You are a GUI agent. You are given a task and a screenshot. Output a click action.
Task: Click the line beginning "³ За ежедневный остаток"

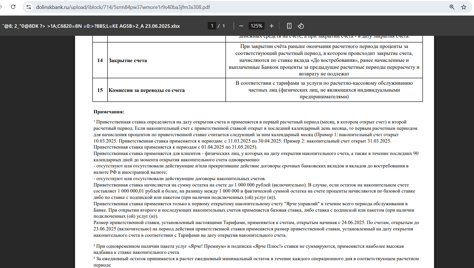coord(256,259)
